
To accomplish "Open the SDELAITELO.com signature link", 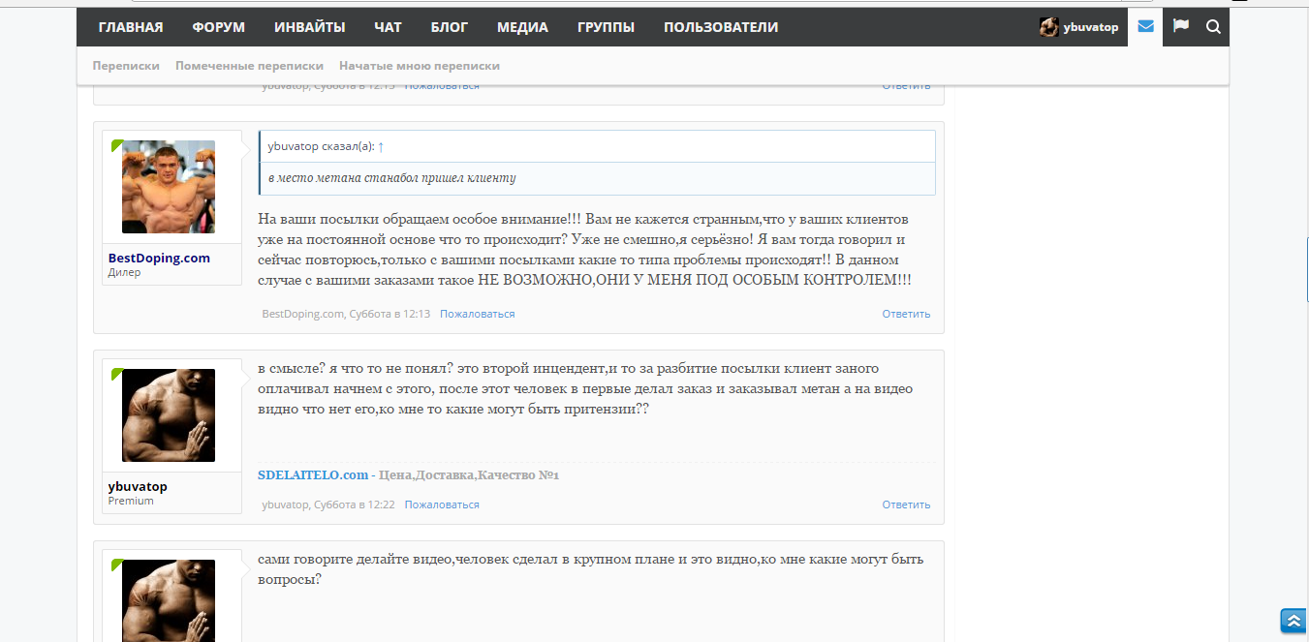I will point(313,475).
